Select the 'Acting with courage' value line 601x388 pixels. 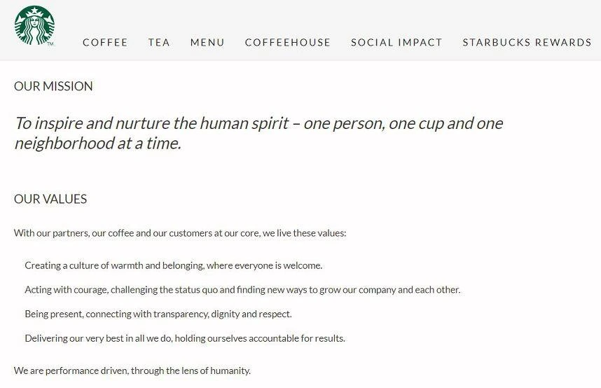pos(242,289)
